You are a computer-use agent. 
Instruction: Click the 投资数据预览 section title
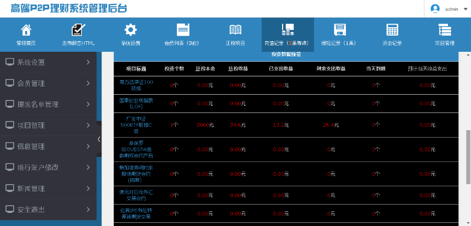point(286,54)
